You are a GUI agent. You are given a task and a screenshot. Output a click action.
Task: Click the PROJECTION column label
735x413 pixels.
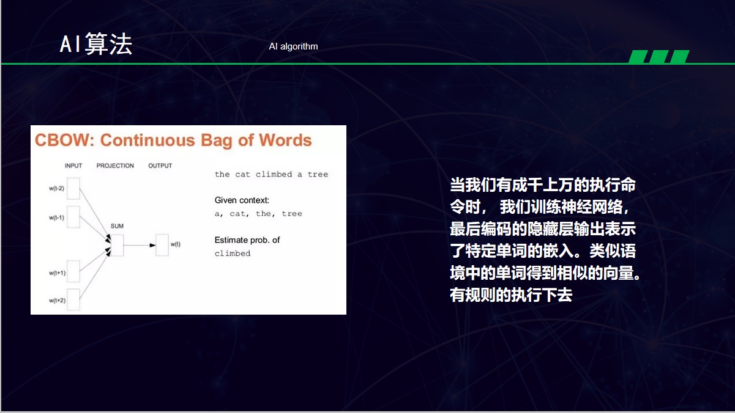[x=115, y=166]
